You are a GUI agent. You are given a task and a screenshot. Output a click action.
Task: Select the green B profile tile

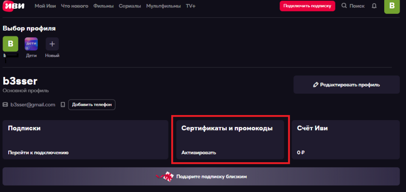point(10,44)
